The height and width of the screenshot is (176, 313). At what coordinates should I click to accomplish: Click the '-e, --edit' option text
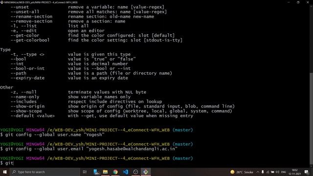tap(23, 31)
